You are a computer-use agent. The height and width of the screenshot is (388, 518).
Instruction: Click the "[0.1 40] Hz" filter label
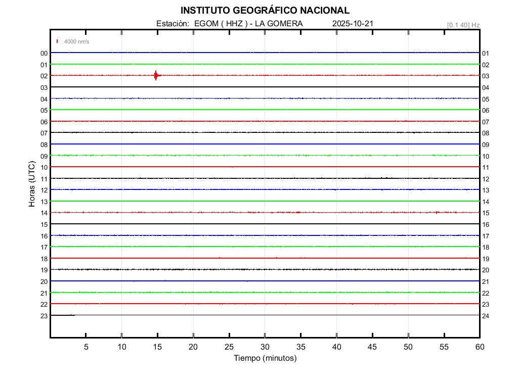click(463, 25)
